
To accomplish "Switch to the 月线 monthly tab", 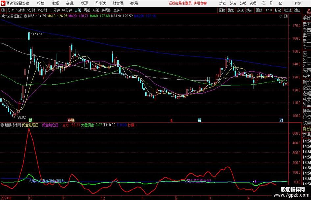I will [96, 10].
